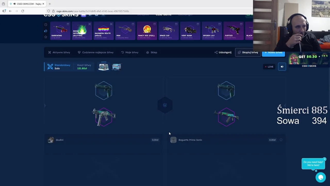Go to Moje bitwy tab
The image size is (330, 186).
click(130, 52)
